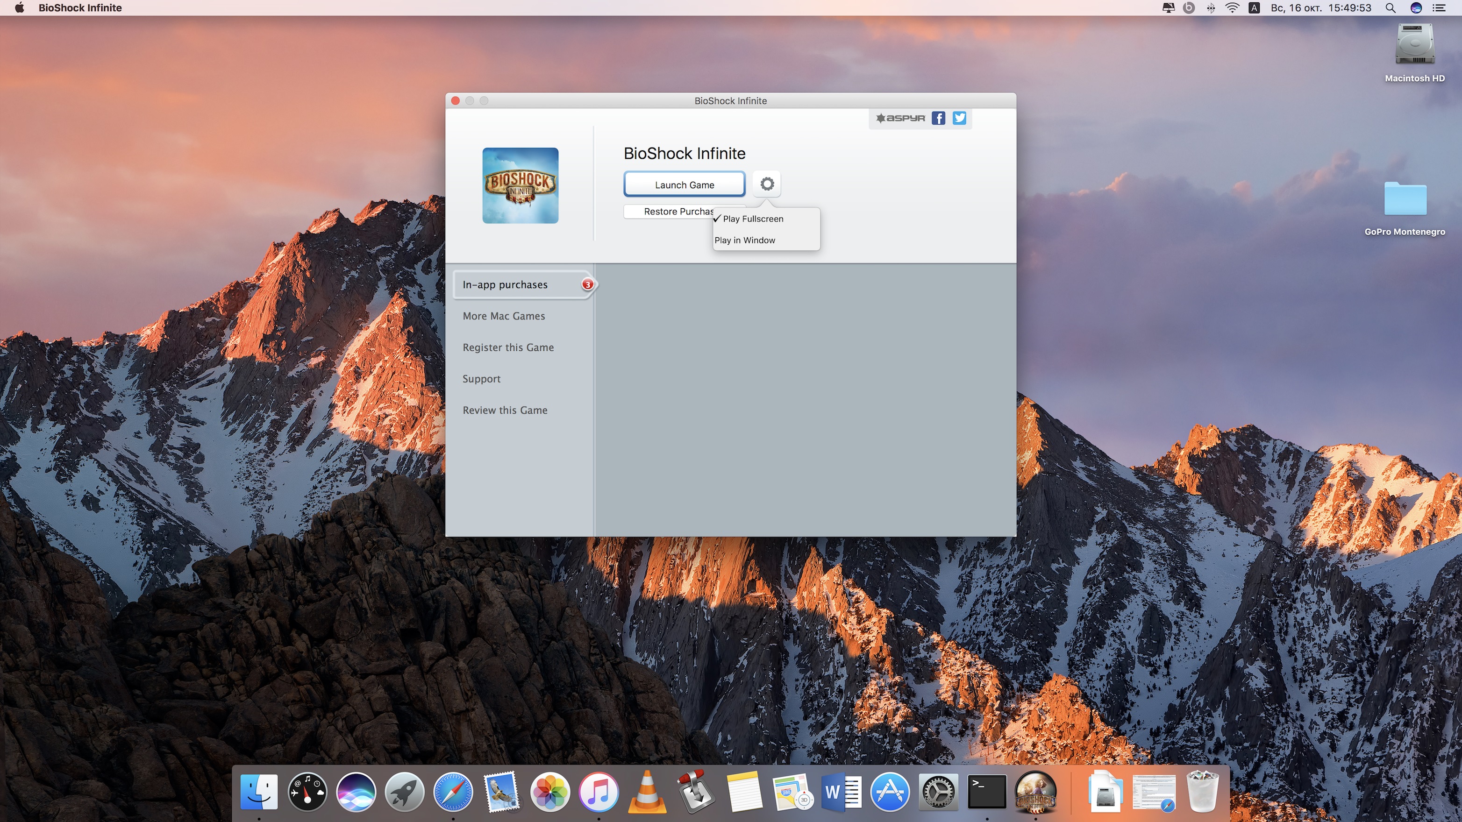
Task: Open Wi-Fi status menu
Action: coord(1232,8)
